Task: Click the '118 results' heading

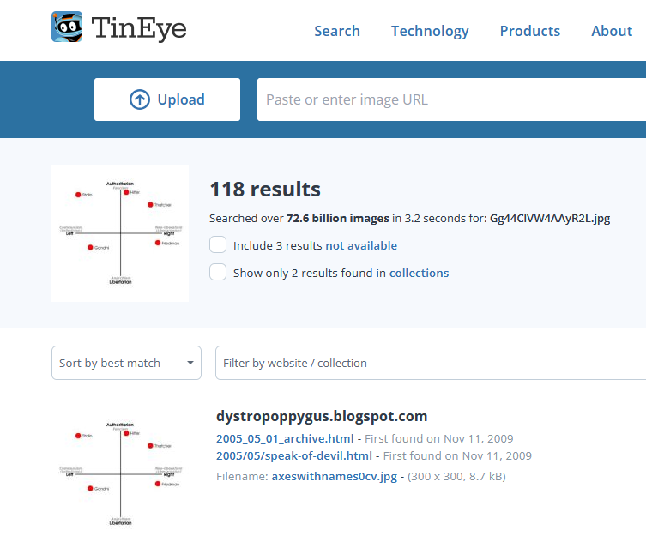Action: coord(265,190)
